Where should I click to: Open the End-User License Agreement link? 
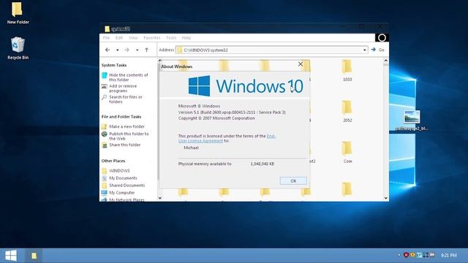(227, 138)
